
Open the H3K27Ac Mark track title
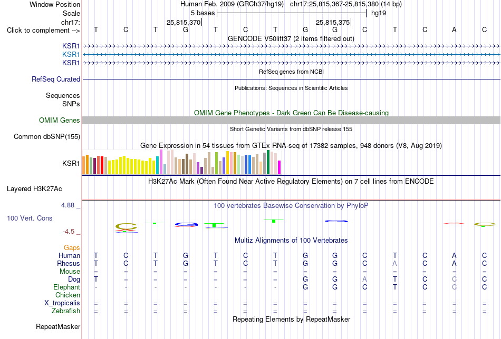pyautogui.click(x=291, y=182)
